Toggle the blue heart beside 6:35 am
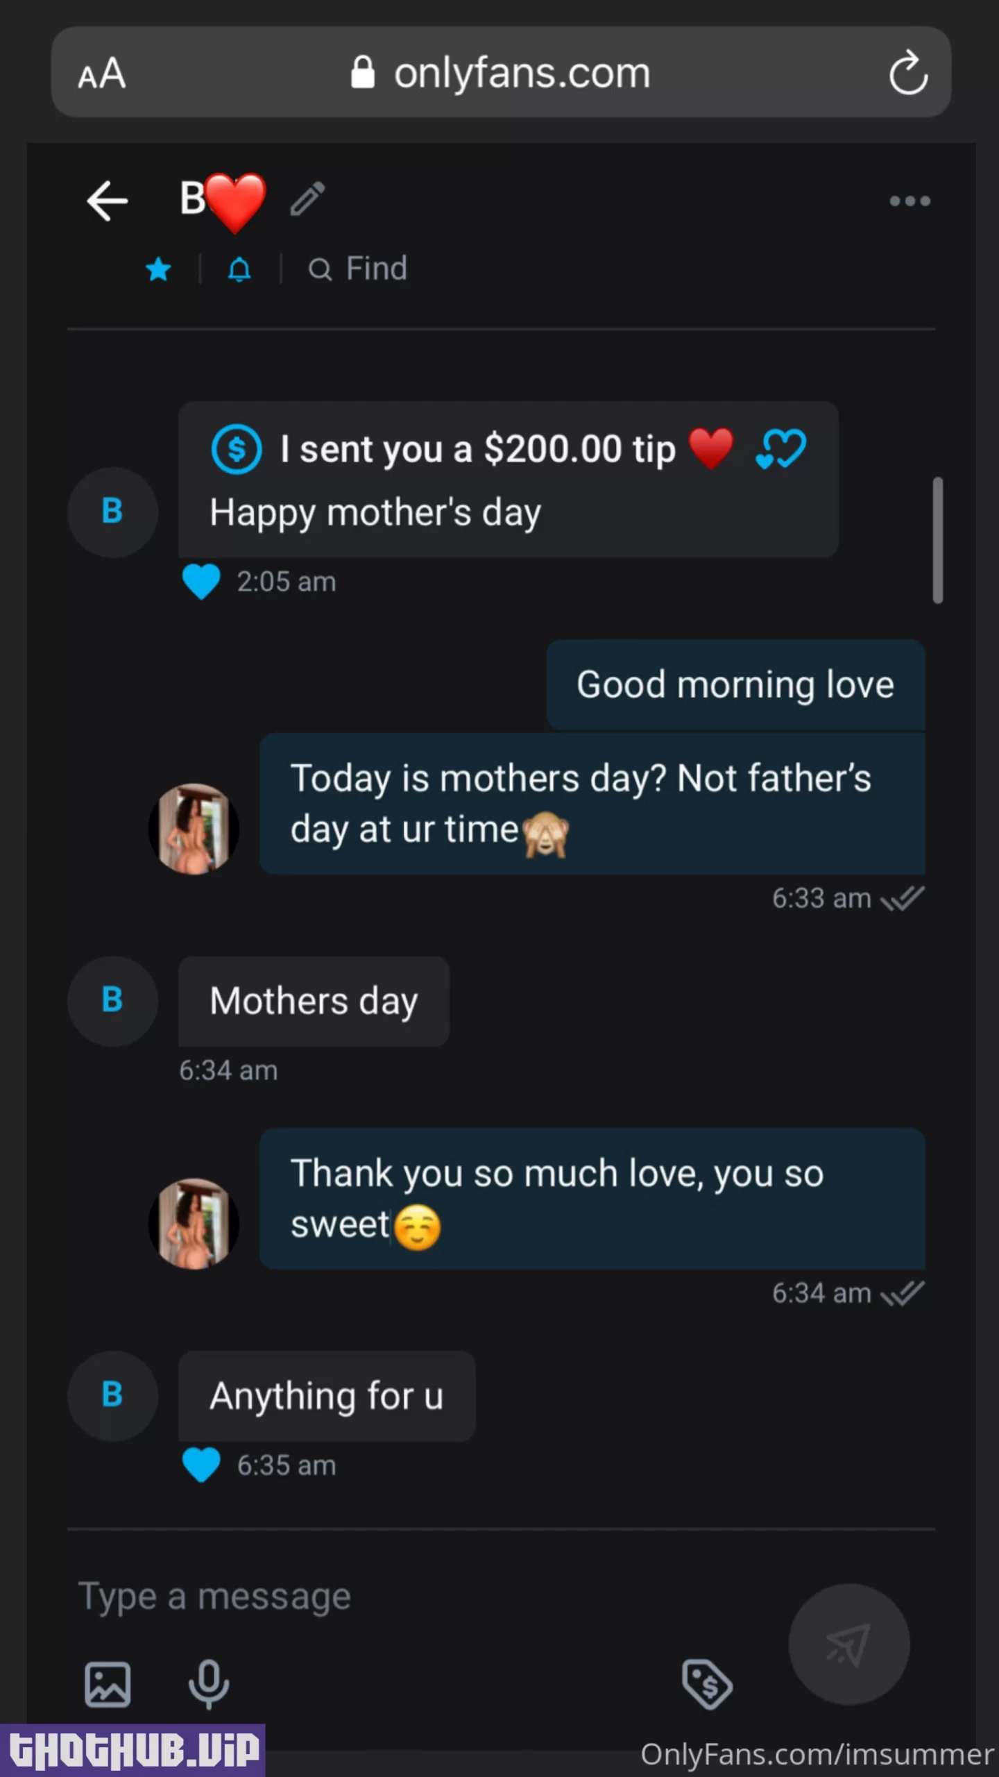Image resolution: width=999 pixels, height=1777 pixels. pos(201,1465)
